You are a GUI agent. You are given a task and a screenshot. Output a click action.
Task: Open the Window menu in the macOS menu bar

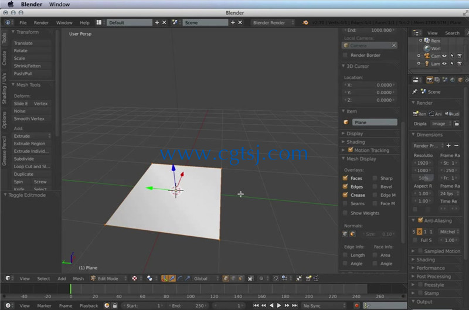(59, 4)
